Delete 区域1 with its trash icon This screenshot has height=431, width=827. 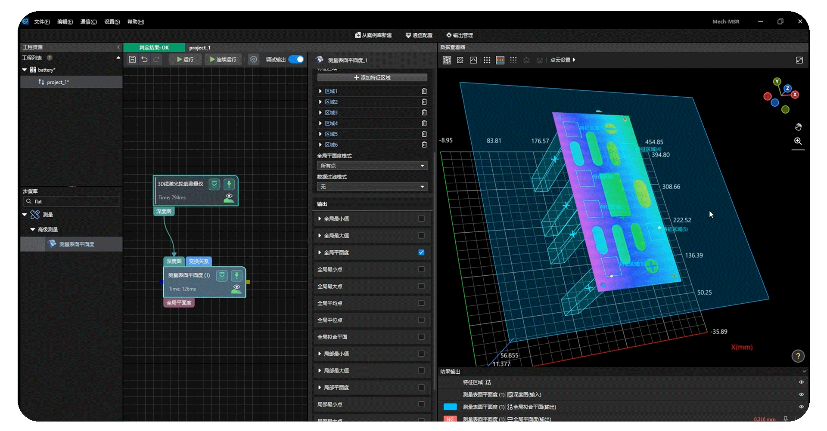[x=424, y=91]
